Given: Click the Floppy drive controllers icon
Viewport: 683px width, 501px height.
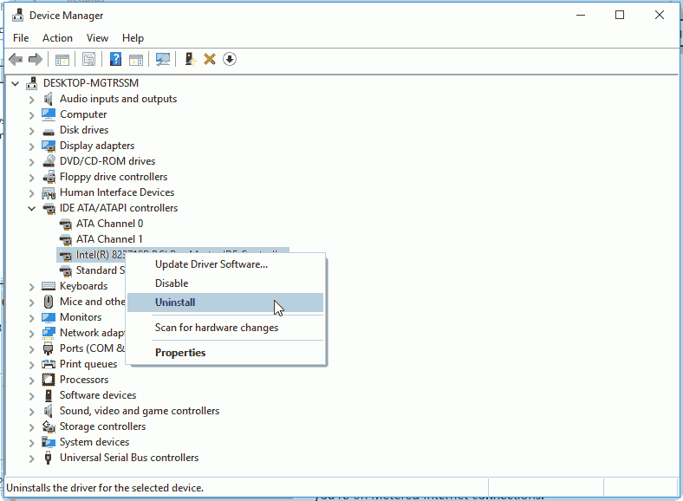Looking at the screenshot, I should (49, 177).
